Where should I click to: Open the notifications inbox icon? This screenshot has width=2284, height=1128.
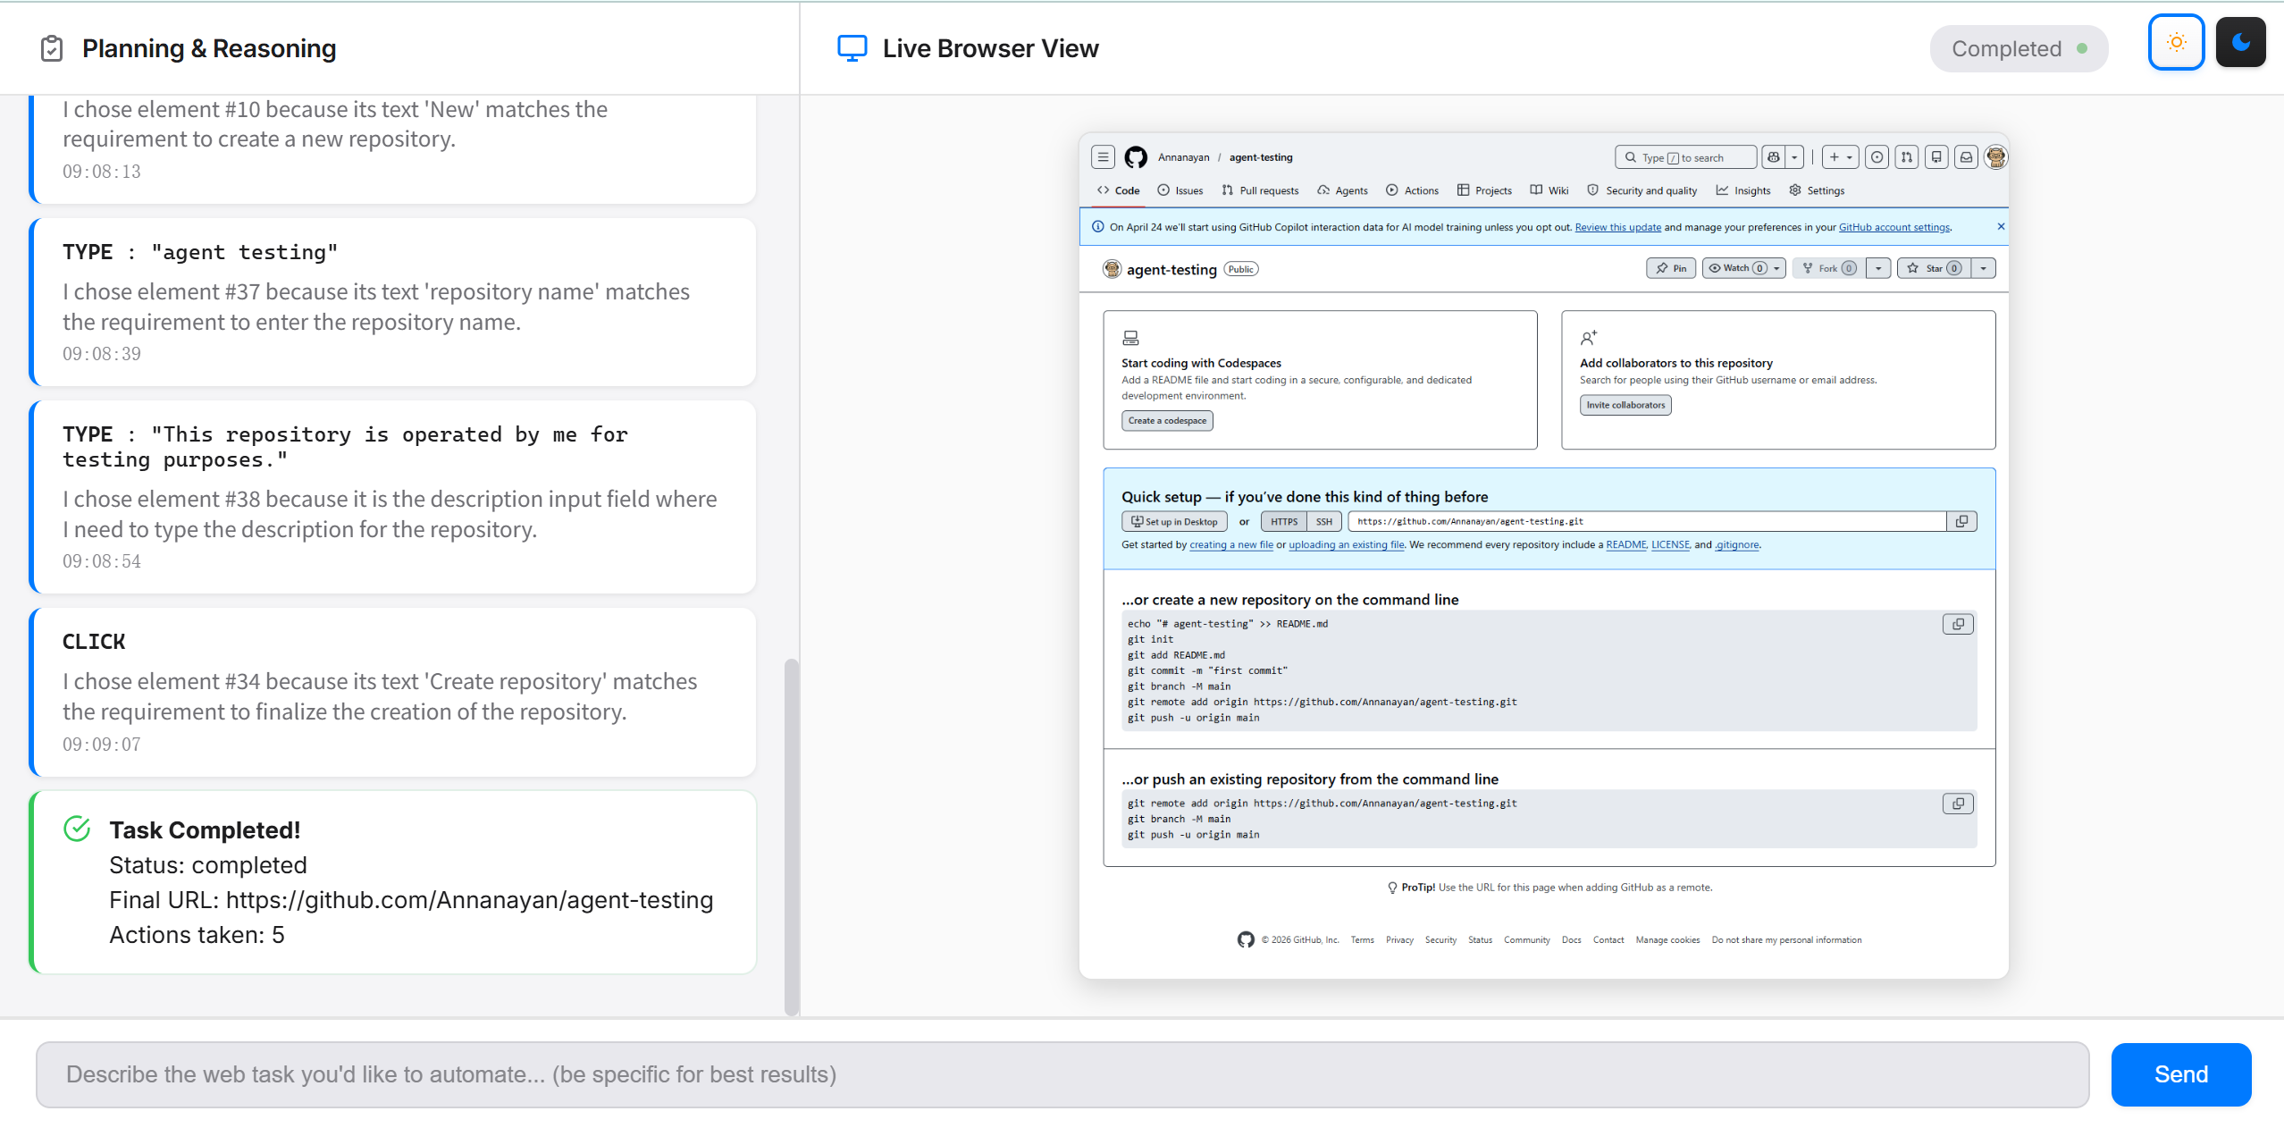1966,157
